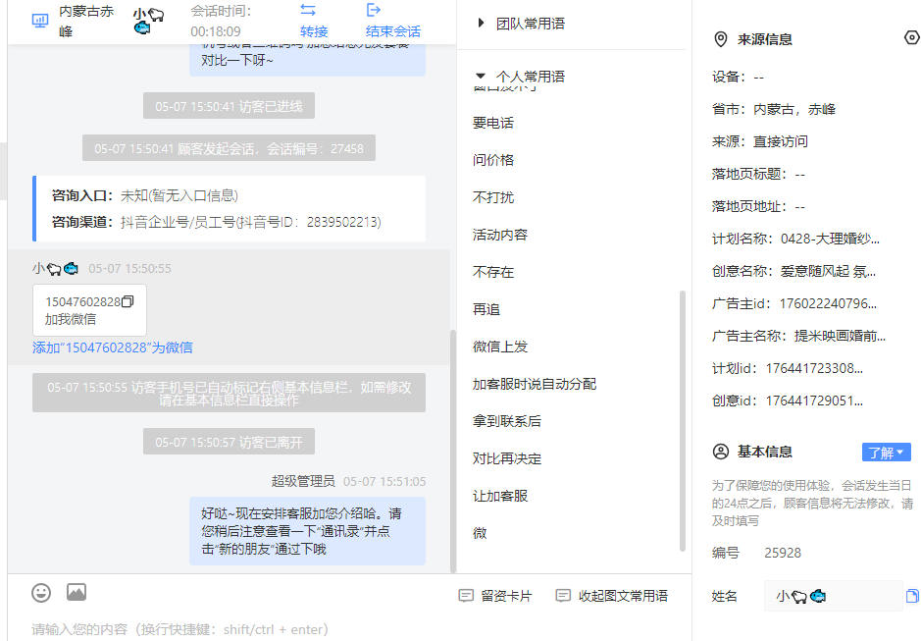Click the 咨询渠道 抖音企业号 info line

[216, 222]
